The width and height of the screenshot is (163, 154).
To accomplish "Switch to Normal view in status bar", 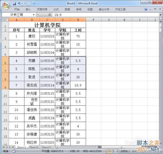I will click(x=109, y=151).
